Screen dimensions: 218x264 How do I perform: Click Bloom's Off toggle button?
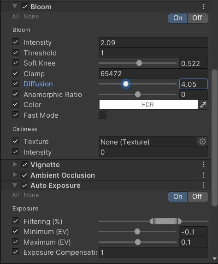[x=197, y=18]
